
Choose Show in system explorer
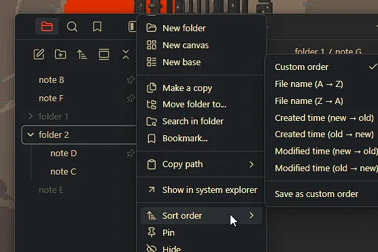(x=201, y=190)
